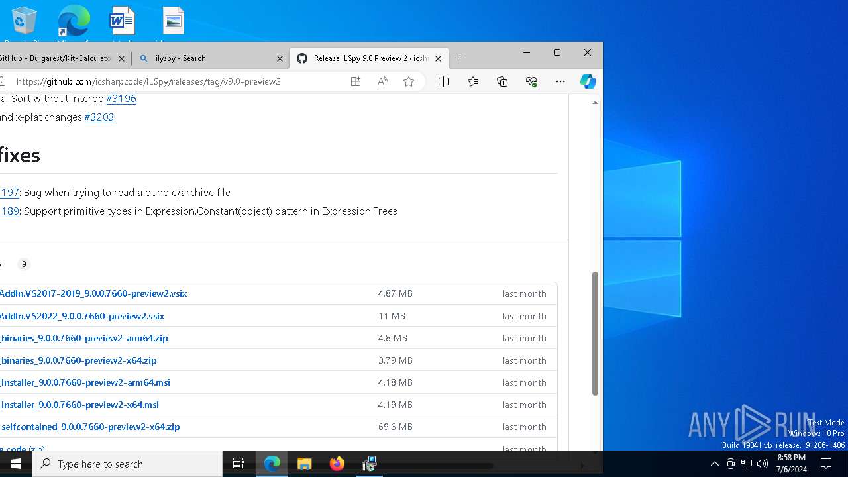Activate Read aloud icon
This screenshot has width=848, height=477.
point(382,81)
